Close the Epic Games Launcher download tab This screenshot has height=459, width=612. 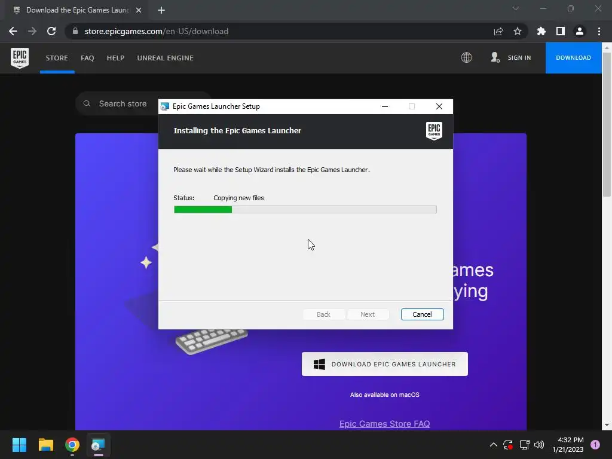[x=139, y=10]
